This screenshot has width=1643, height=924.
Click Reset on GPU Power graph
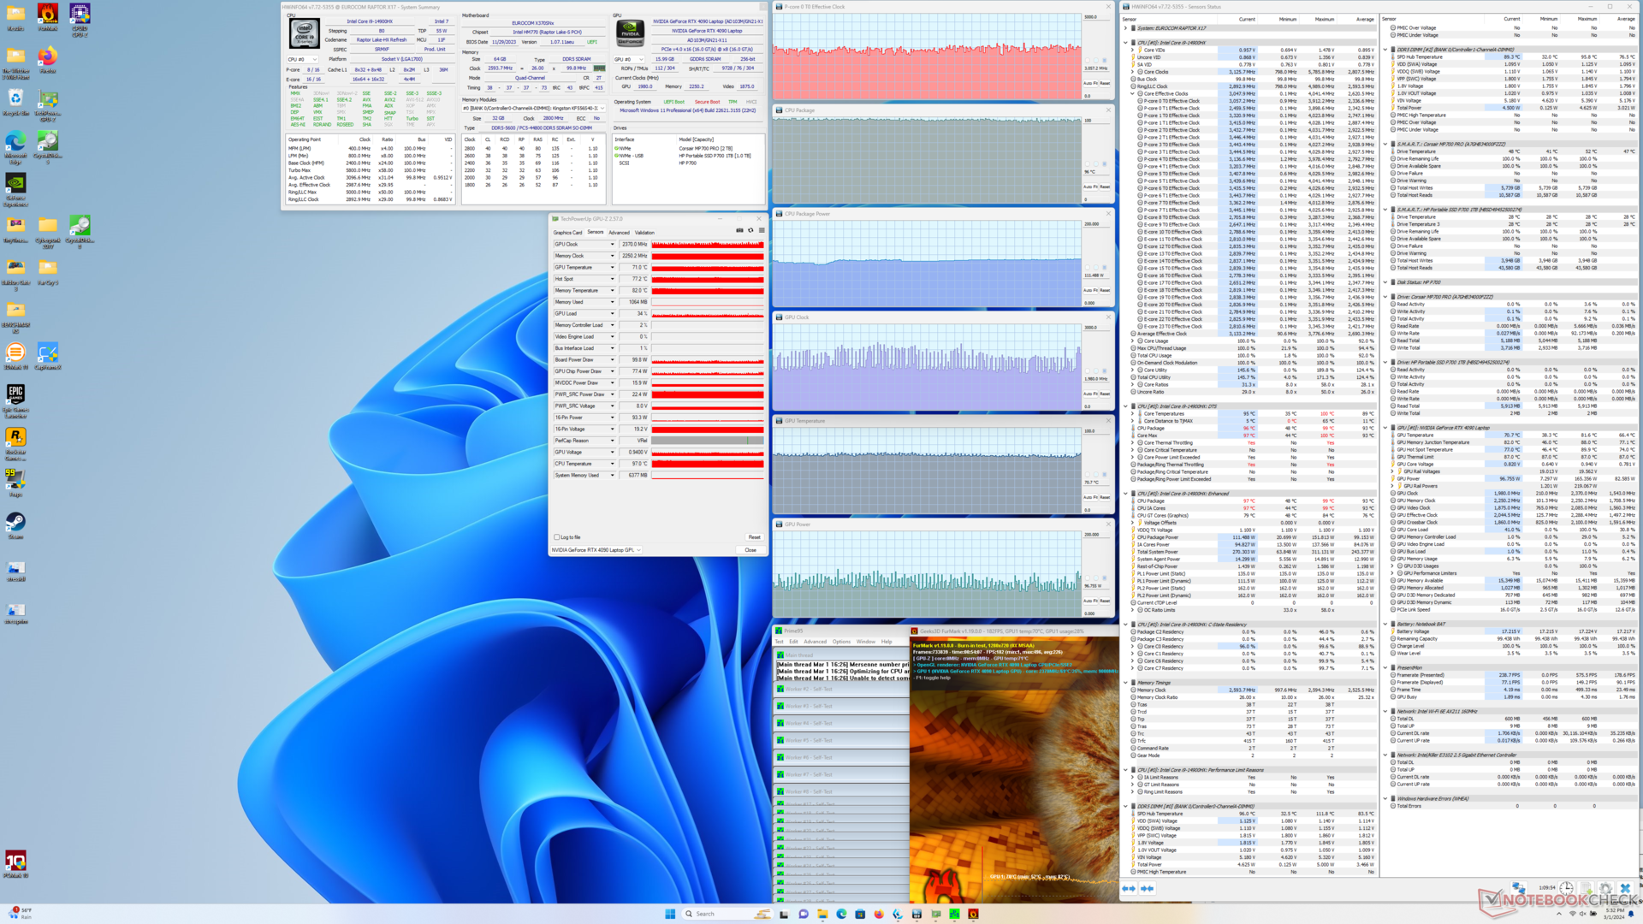tap(1105, 601)
